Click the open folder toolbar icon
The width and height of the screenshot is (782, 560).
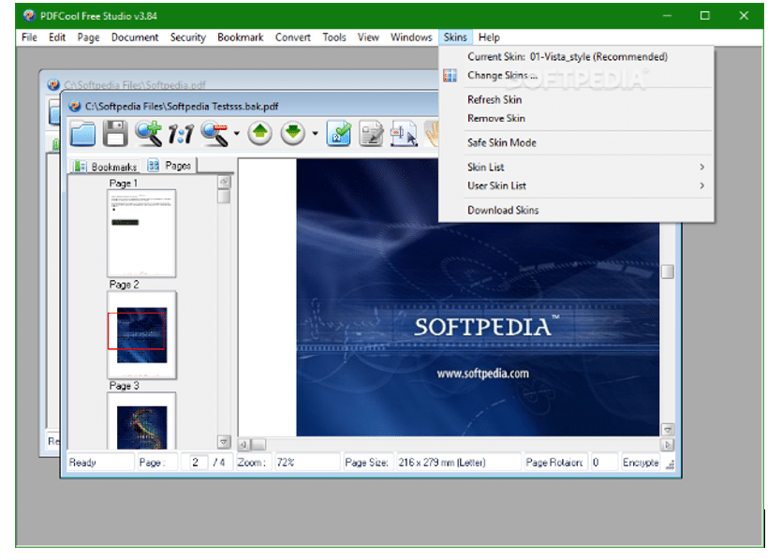pyautogui.click(x=83, y=134)
